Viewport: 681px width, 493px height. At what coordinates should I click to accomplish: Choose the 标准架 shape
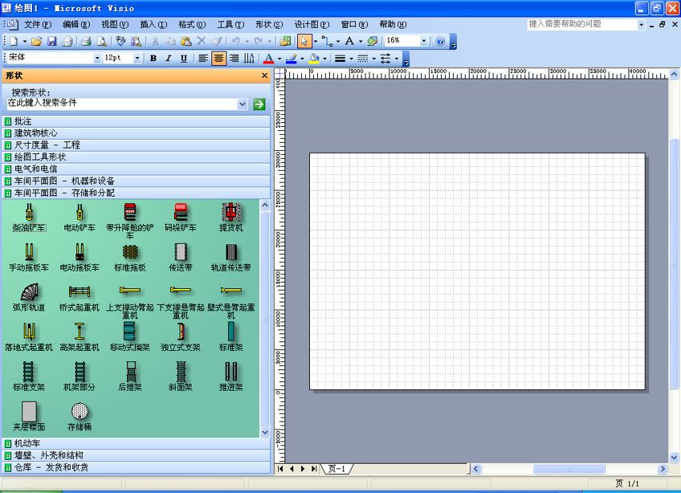point(231,337)
